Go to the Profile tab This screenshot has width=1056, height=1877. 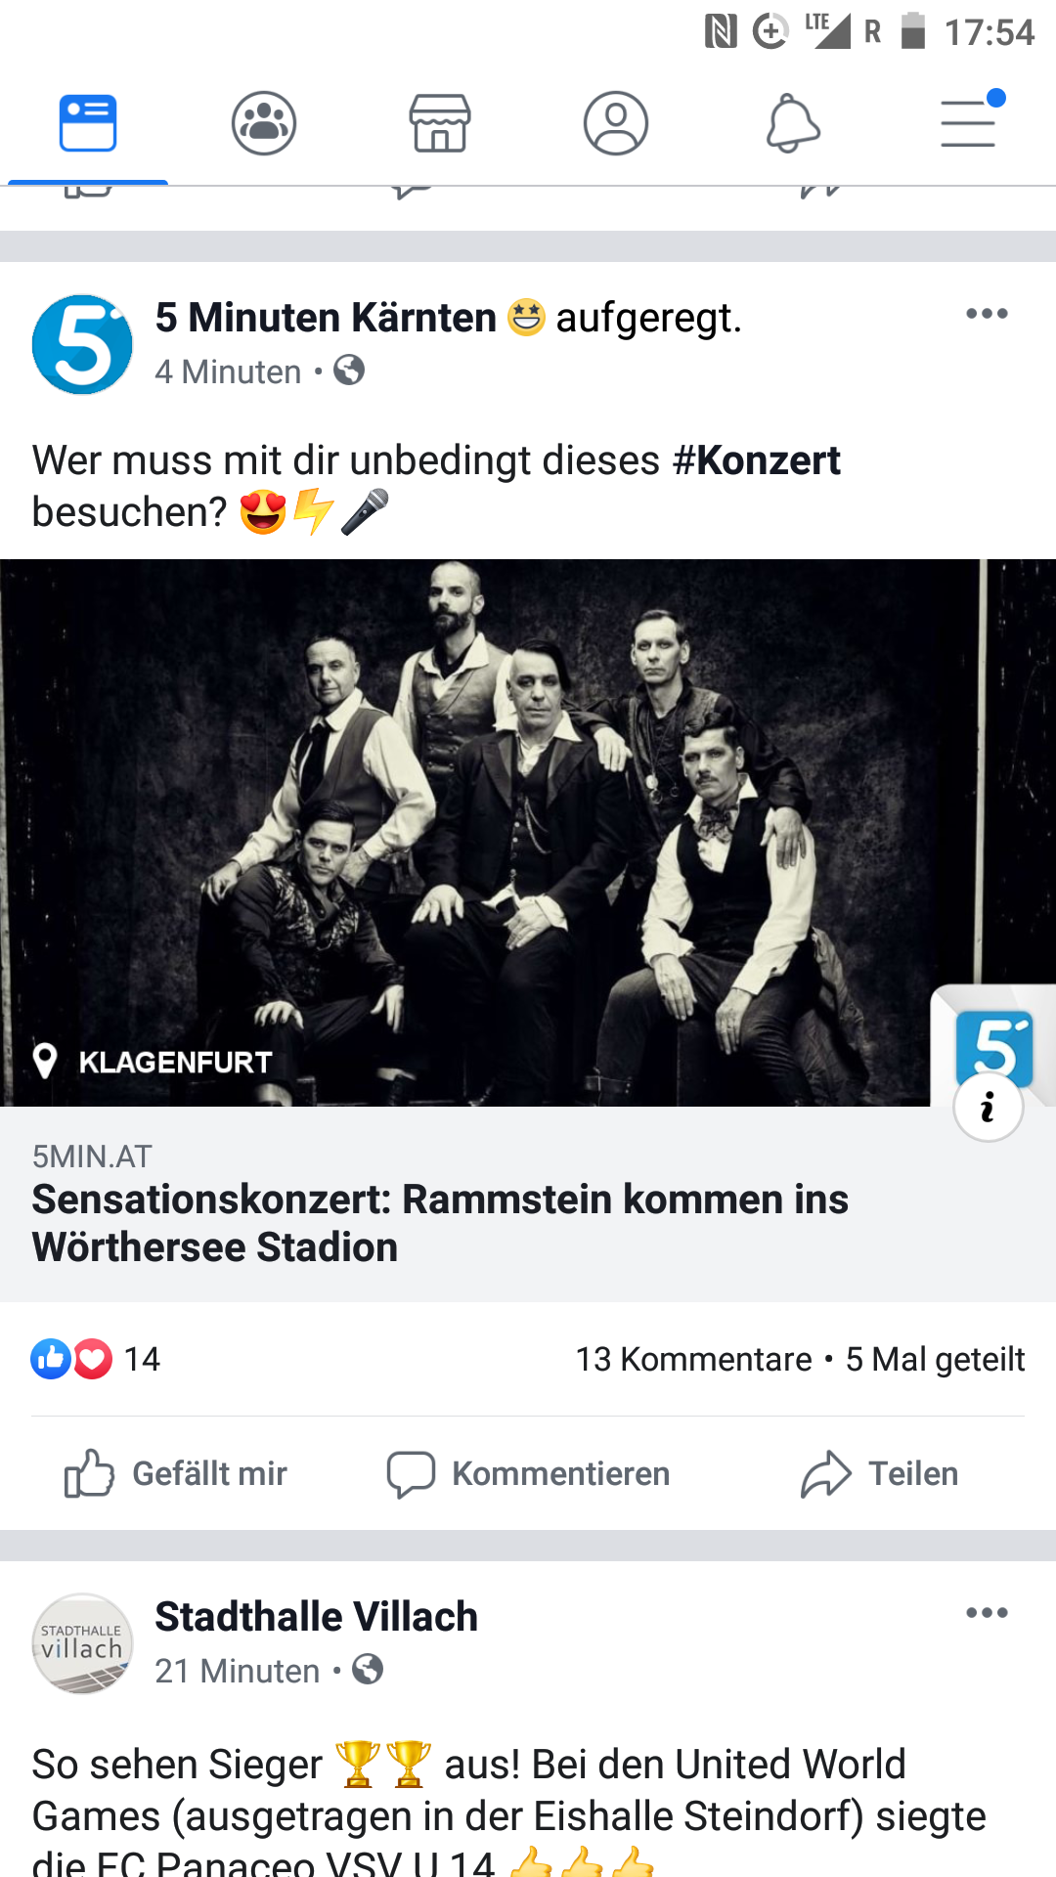616,124
